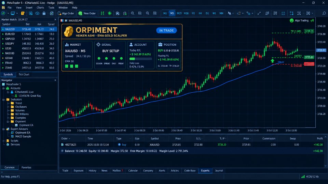Image resolution: width=328 pixels, height=184 pixels.
Task: Switch chart to D1 timeframe
Action: [207, 13]
